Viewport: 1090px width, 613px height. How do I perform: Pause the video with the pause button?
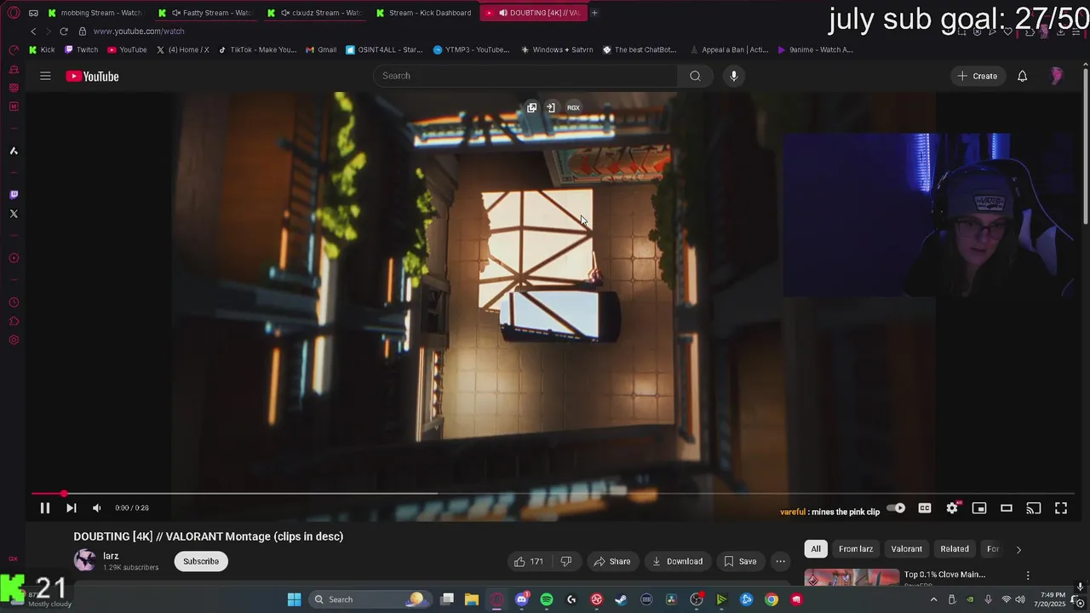click(45, 508)
